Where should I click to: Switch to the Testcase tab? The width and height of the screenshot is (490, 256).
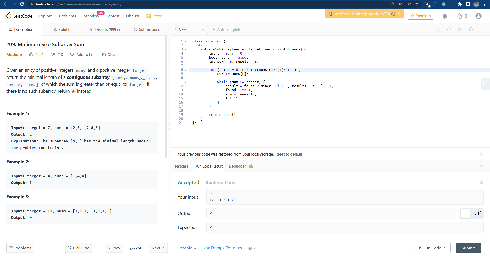tap(181, 166)
